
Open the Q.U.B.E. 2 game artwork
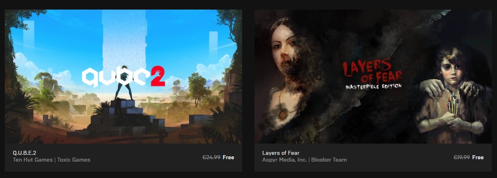coord(123,76)
